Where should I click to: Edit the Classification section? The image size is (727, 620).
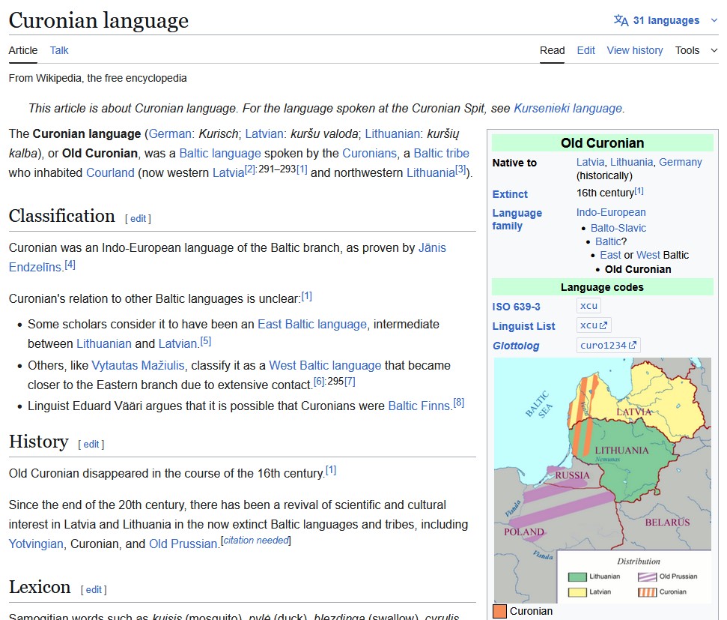pos(138,219)
